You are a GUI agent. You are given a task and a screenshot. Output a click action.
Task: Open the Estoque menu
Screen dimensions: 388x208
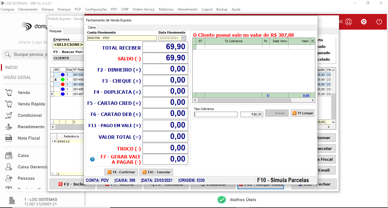48,9
